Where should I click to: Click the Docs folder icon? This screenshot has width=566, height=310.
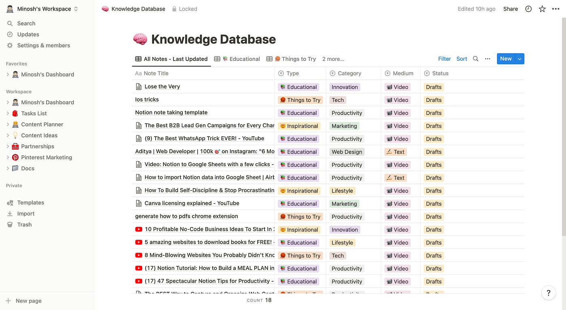click(x=15, y=168)
